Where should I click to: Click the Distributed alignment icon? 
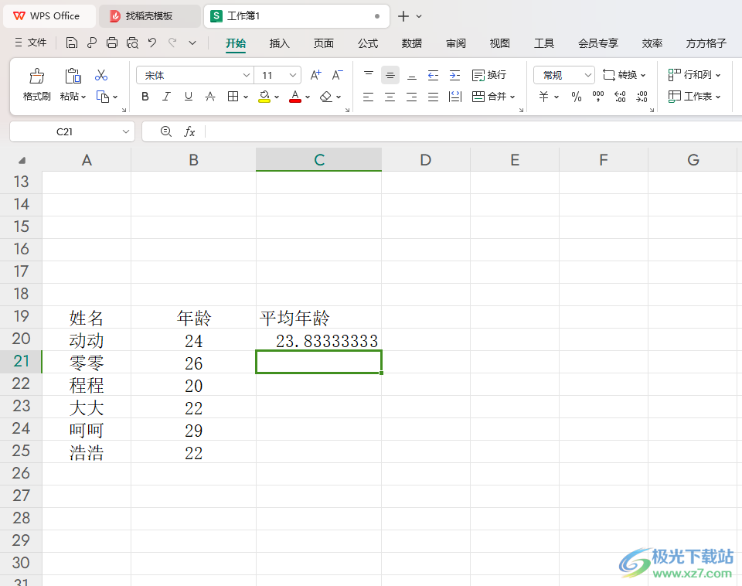[454, 97]
